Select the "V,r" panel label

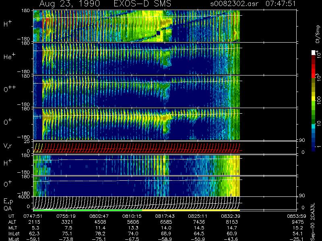pyautogui.click(x=8, y=146)
